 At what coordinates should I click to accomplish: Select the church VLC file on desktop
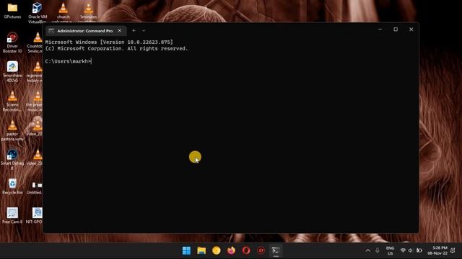pyautogui.click(x=63, y=12)
